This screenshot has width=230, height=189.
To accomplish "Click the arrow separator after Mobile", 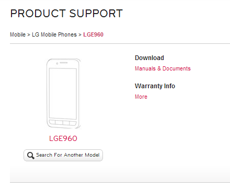I will (29, 35).
